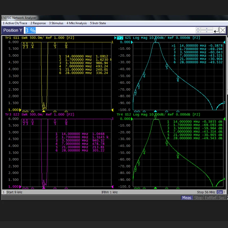Select the Tr4 S12 Log Mag trace title
228x228 pixels.
(x=158, y=115)
